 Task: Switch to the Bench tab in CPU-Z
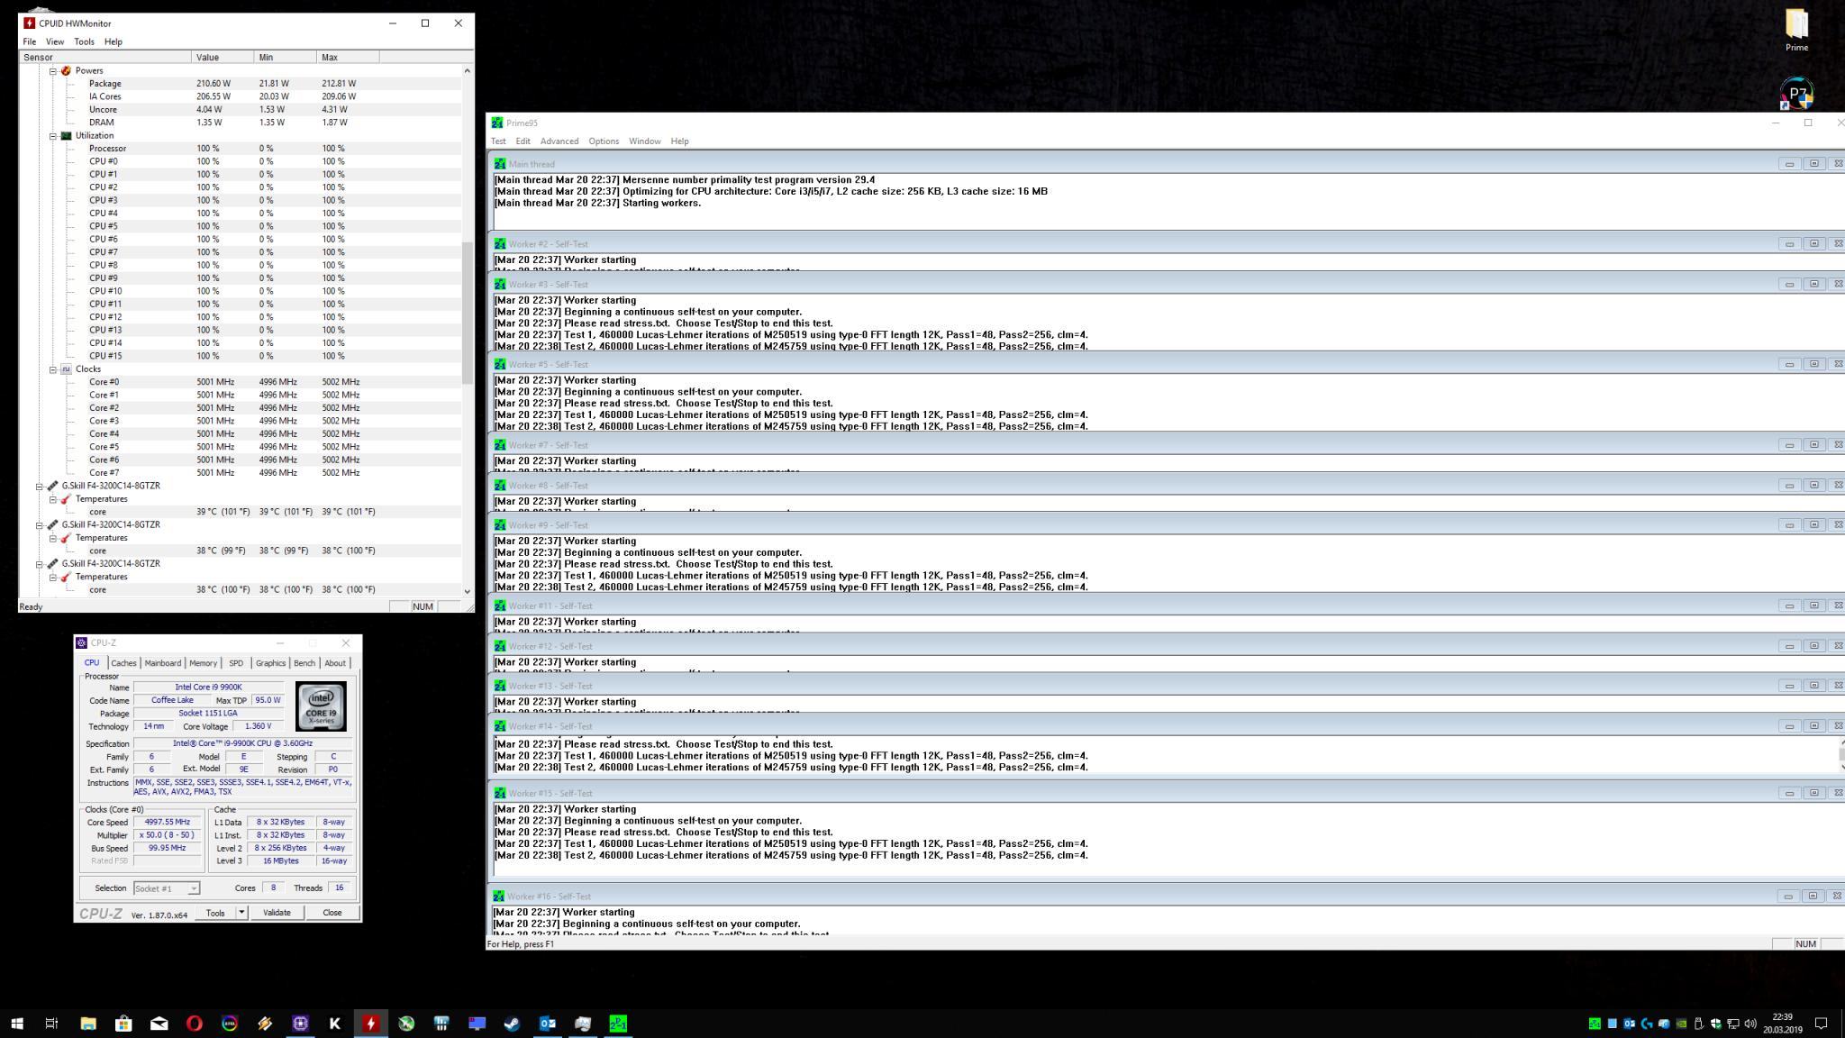coord(304,663)
